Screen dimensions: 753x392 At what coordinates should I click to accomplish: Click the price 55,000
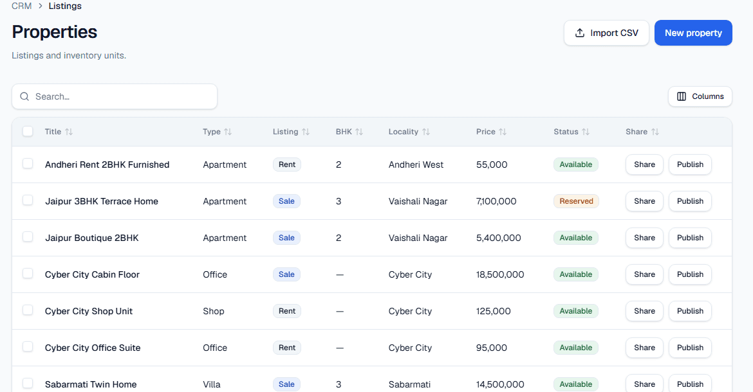click(492, 165)
